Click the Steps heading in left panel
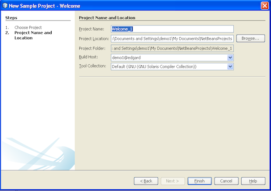This screenshot has width=271, height=191. (x=11, y=18)
